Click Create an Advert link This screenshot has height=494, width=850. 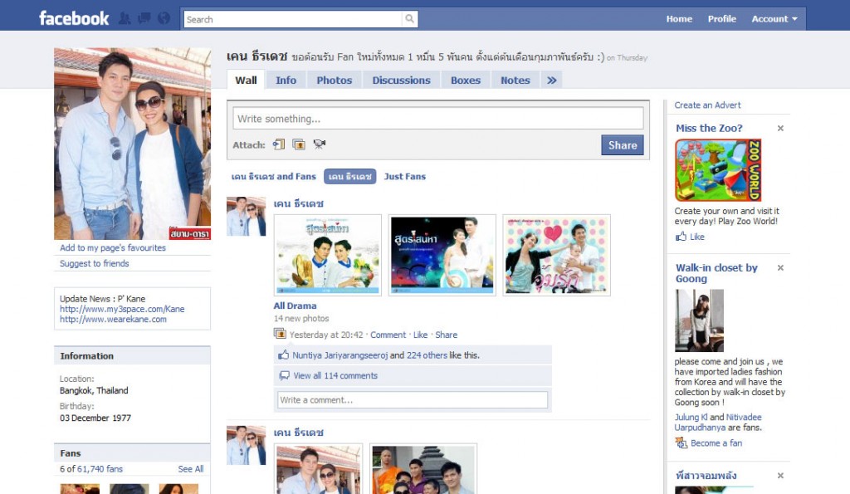pos(707,105)
